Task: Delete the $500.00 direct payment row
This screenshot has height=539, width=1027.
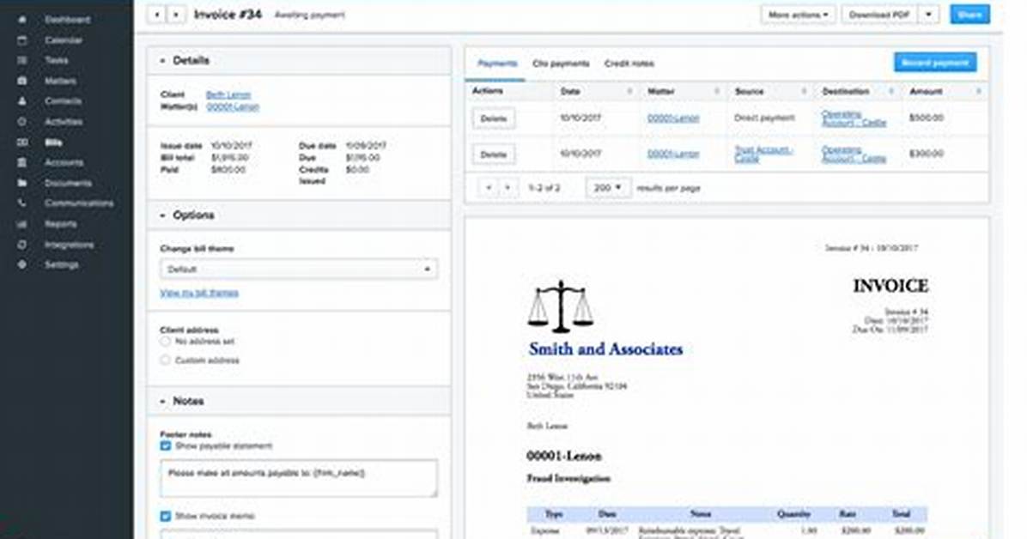Action: coord(493,118)
